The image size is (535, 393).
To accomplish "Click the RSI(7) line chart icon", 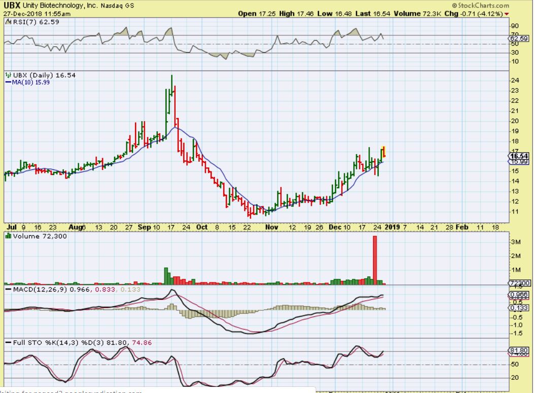I will [7, 22].
